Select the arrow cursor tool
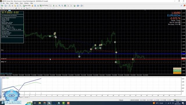Viewport: 186px width, 105px height. (2, 8)
